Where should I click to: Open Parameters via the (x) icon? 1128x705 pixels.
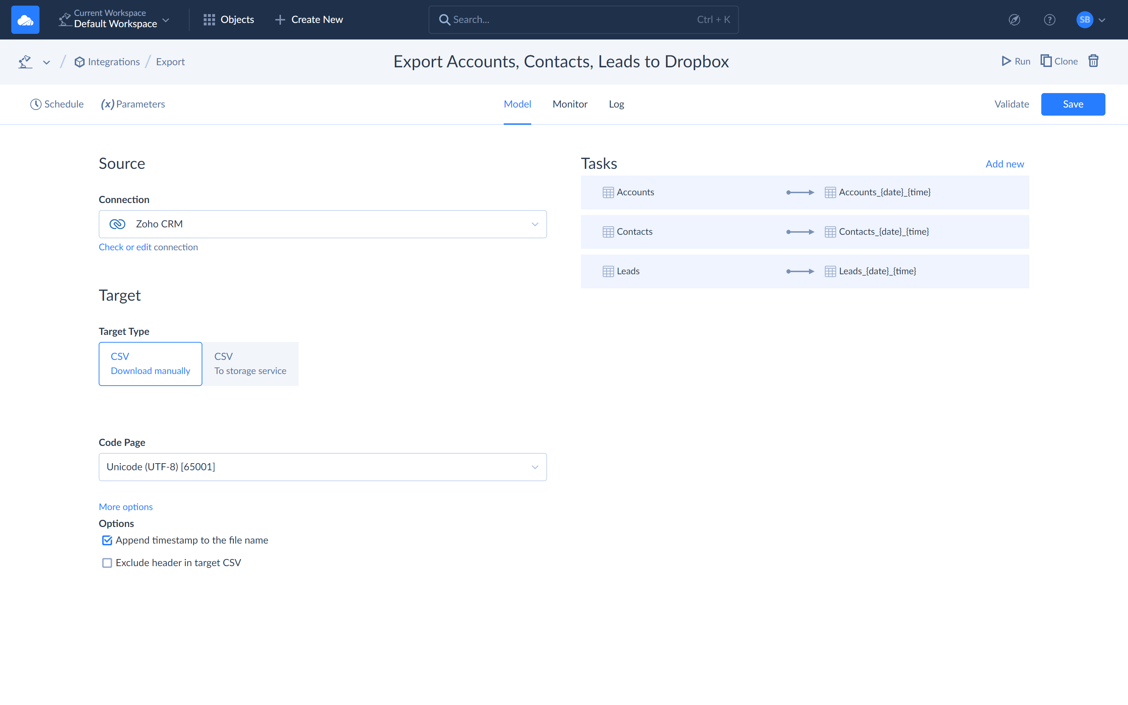pyautogui.click(x=108, y=104)
